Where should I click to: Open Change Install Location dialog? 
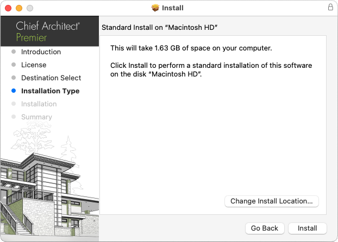pos(272,201)
